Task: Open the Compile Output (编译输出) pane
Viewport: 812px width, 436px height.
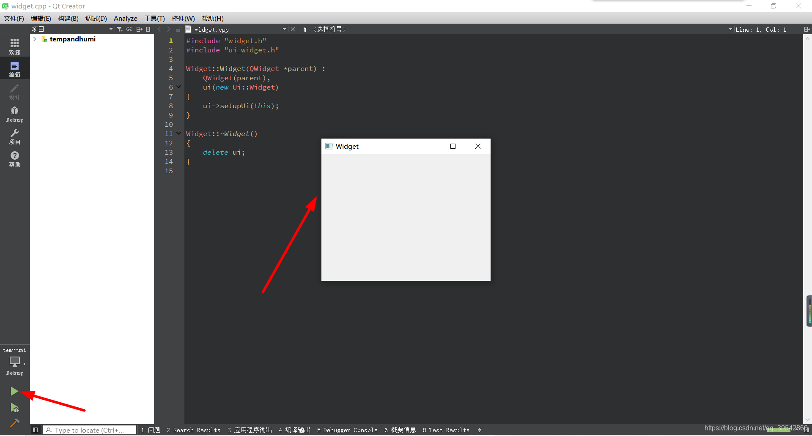Action: pos(294,430)
